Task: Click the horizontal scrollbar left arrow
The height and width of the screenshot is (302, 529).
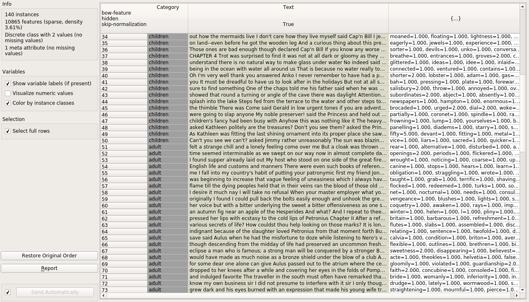Action: [x=103, y=296]
